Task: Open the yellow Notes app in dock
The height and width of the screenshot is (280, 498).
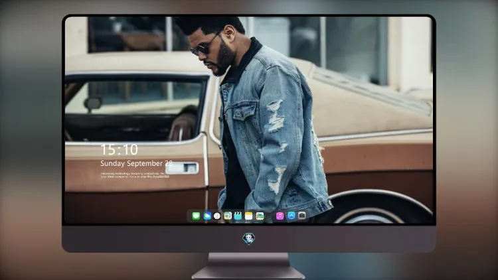Action: pos(249,216)
